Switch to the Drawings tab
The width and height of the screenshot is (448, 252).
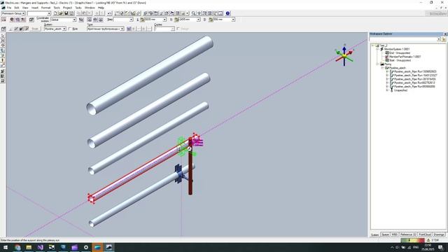(x=439, y=234)
